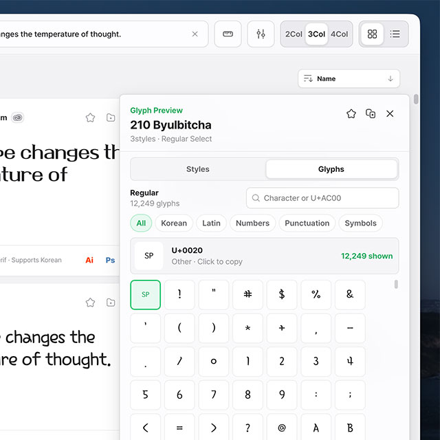Switch to 2Col layout

click(x=294, y=34)
